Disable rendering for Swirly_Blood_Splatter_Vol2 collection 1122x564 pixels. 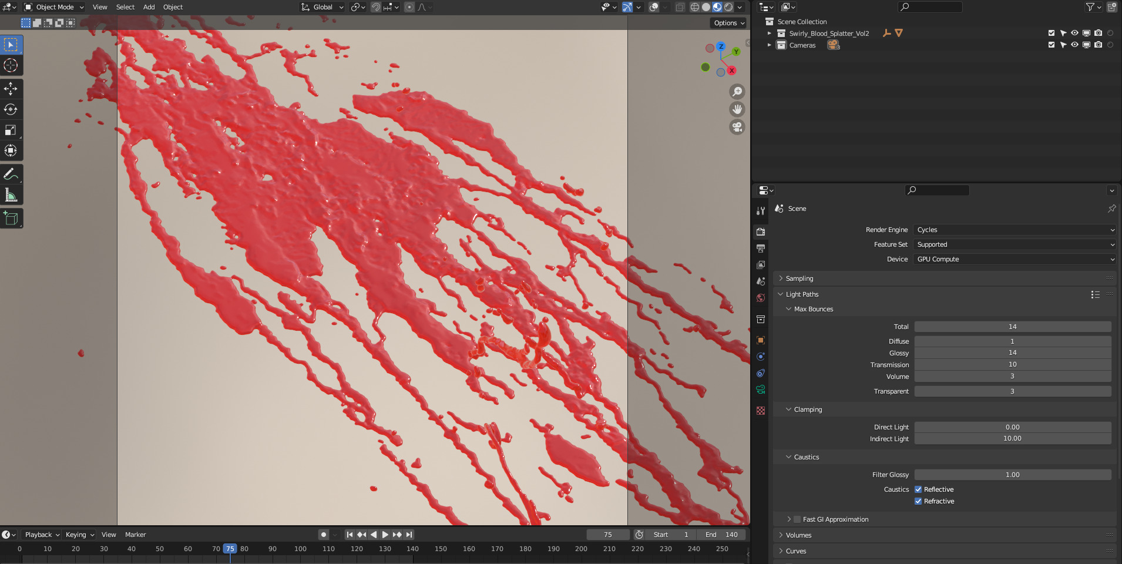click(x=1098, y=33)
